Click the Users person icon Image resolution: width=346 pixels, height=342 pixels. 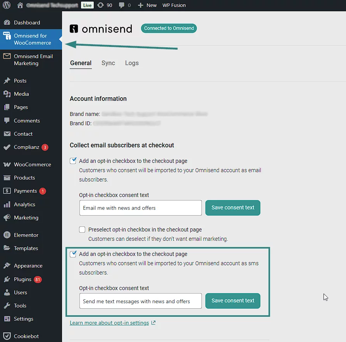(7, 292)
